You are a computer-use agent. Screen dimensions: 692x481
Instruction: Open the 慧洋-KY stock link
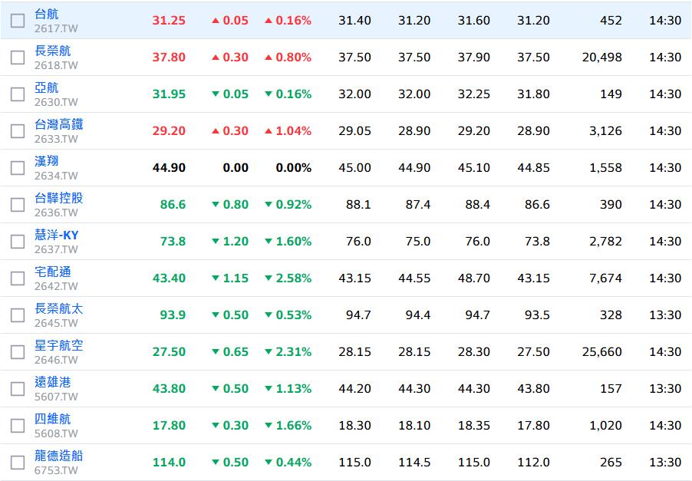coord(57,235)
